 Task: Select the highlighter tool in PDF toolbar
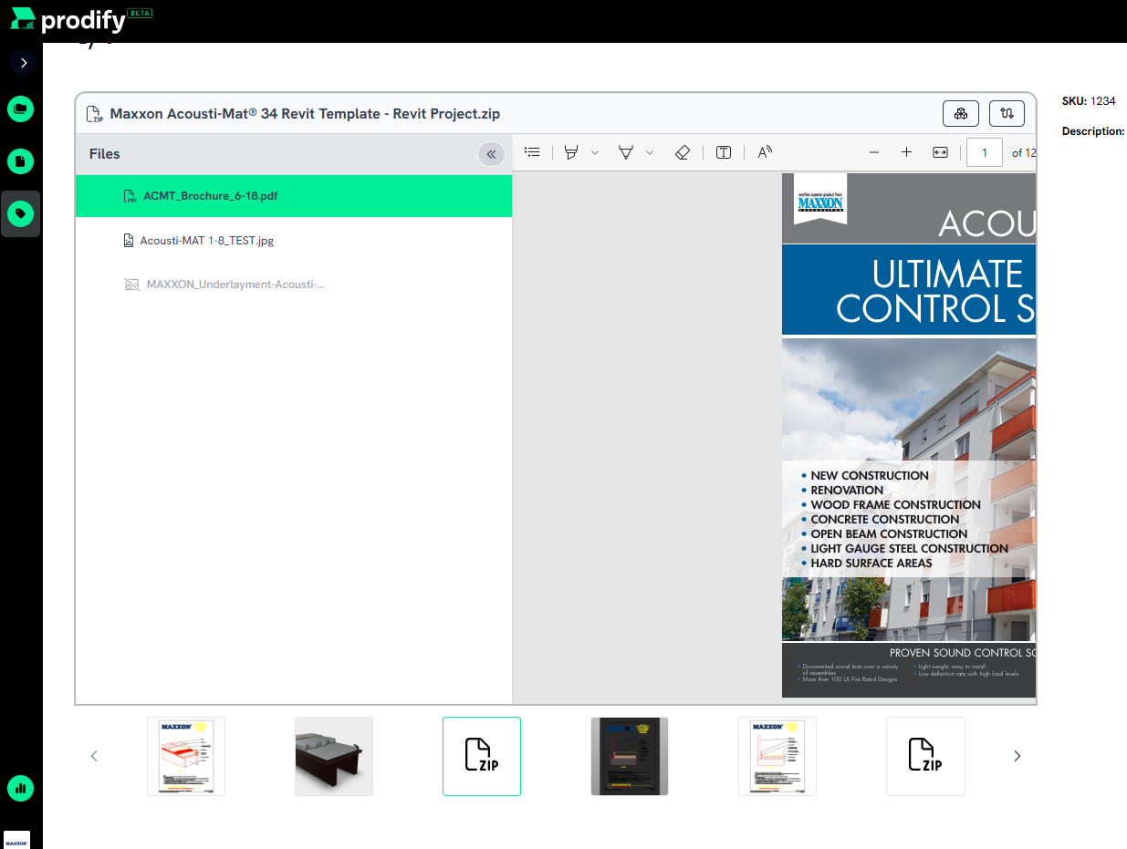pyautogui.click(x=571, y=152)
